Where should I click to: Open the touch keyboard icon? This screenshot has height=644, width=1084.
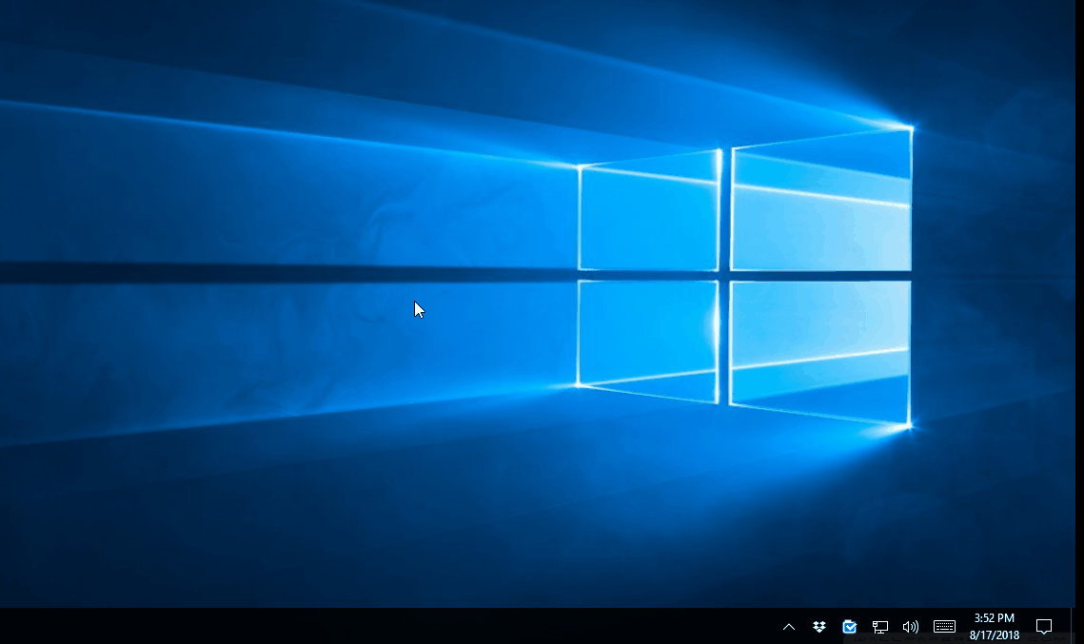point(944,627)
